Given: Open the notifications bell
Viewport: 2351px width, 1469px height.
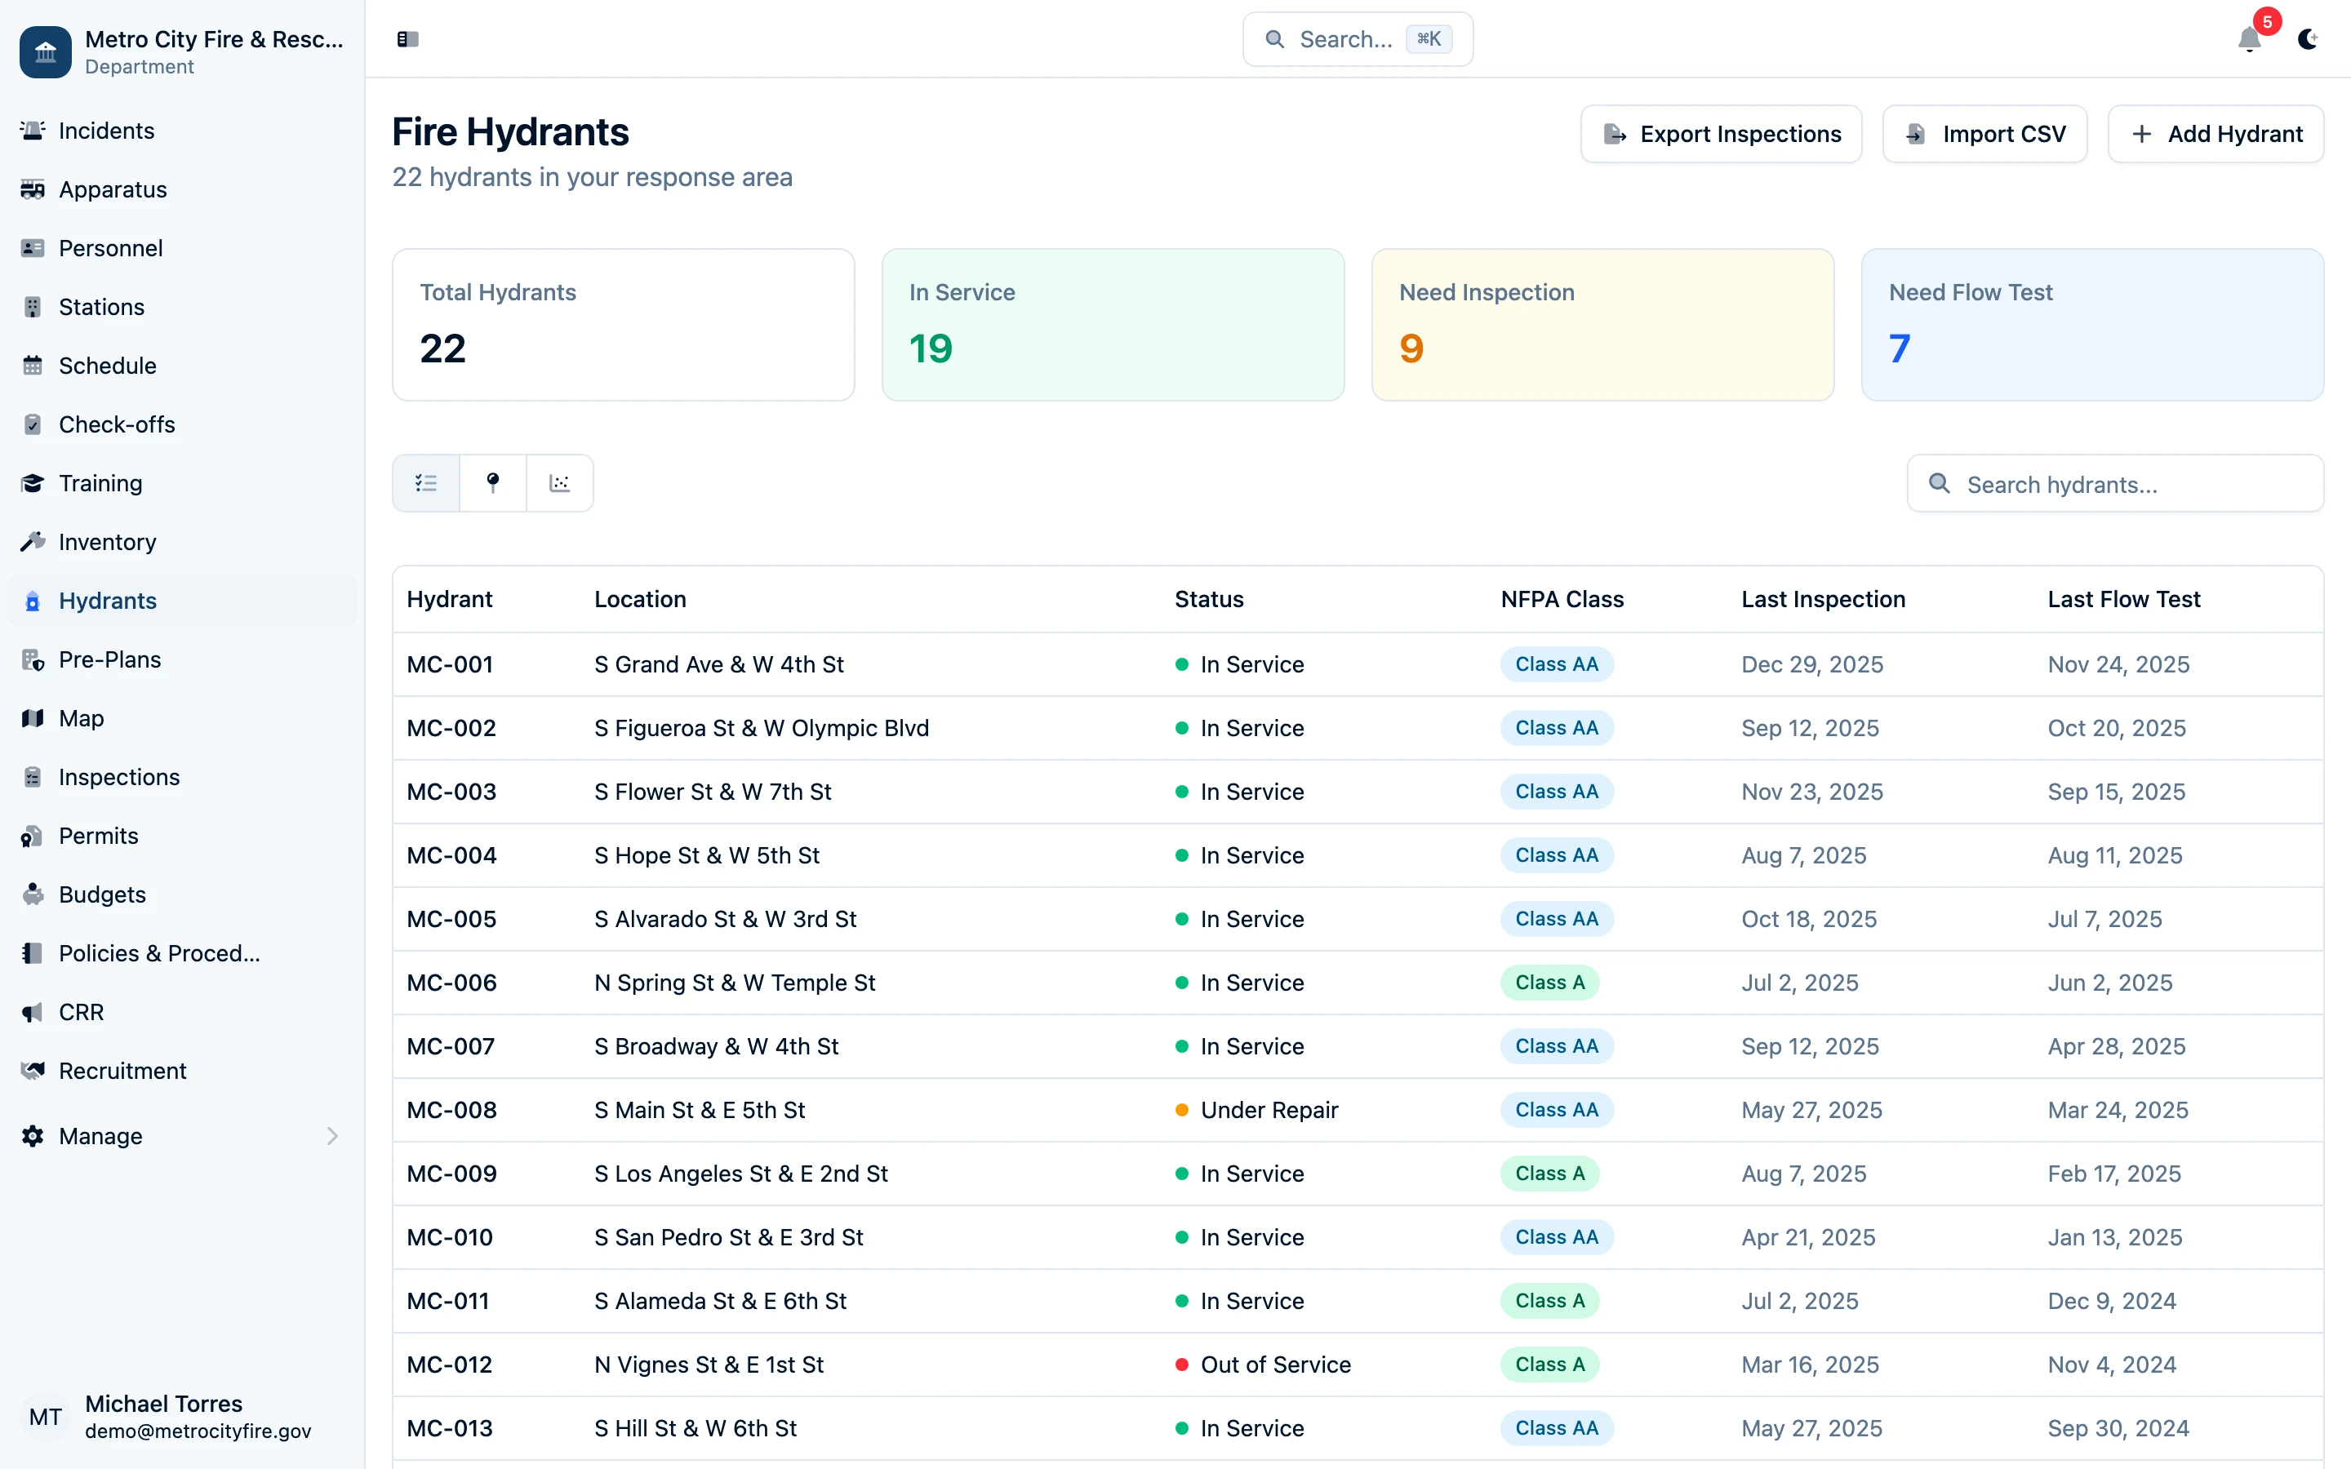Looking at the screenshot, I should [2249, 39].
